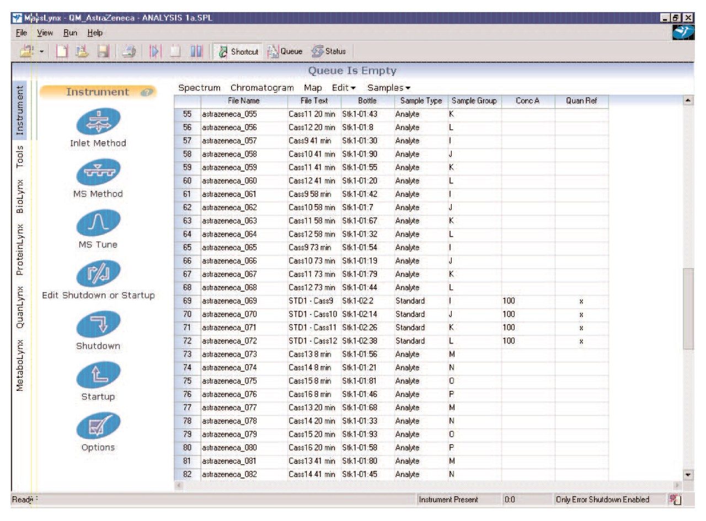Click the scroll down arrow of sample list
Image resolution: width=706 pixels, height=521 pixels.
tap(688, 474)
